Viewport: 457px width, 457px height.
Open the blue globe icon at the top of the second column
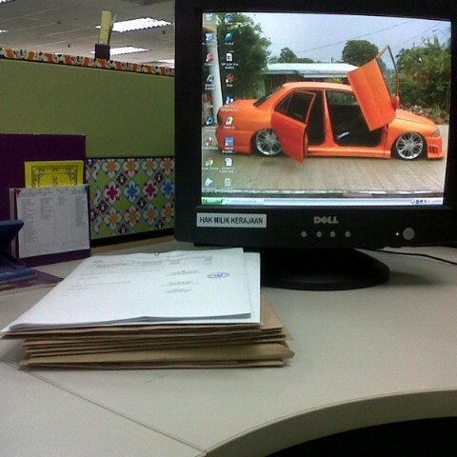(x=229, y=17)
